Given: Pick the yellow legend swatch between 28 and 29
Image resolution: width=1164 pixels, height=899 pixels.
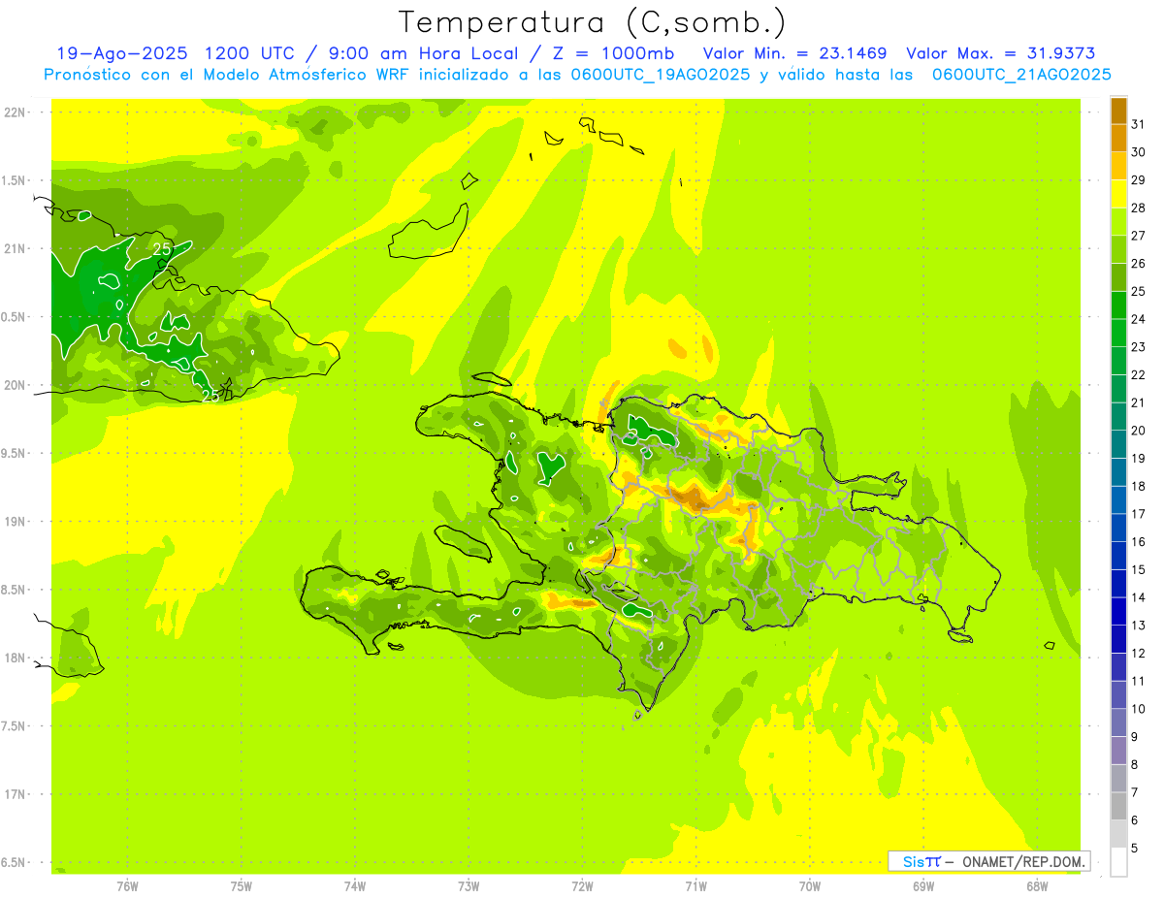Looking at the screenshot, I should click(x=1118, y=194).
